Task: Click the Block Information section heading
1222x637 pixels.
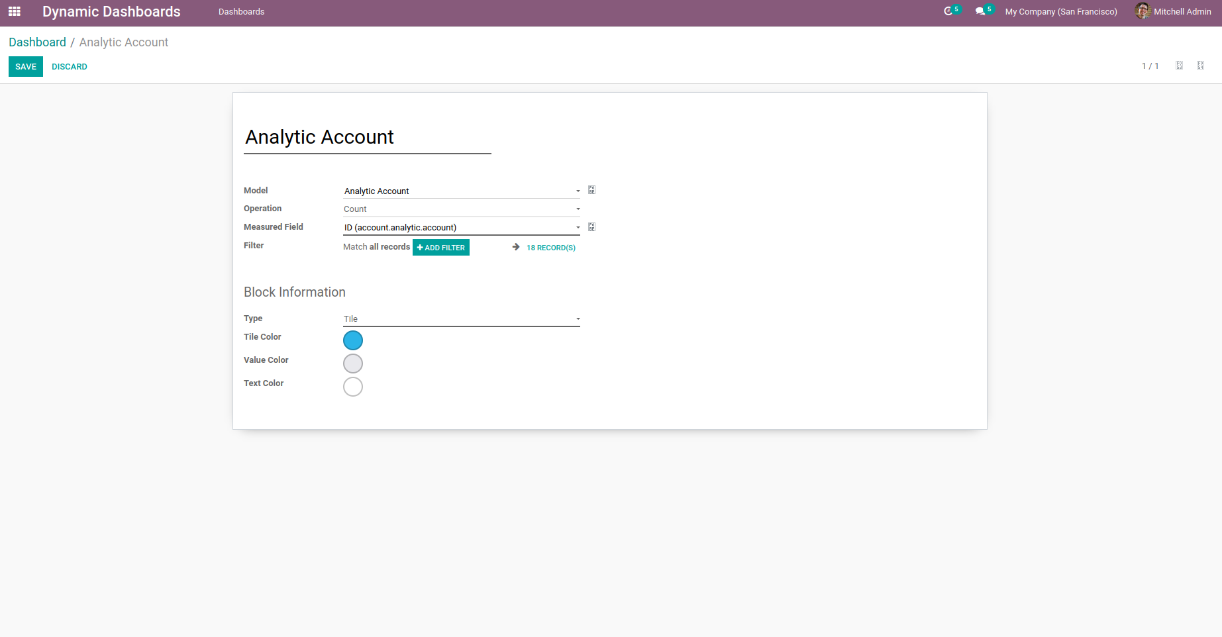Action: (x=295, y=292)
